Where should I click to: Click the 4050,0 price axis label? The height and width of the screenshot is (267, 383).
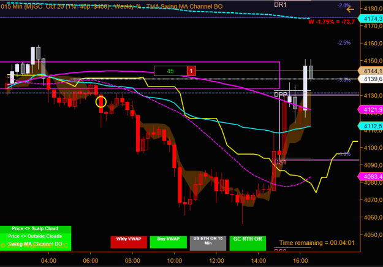pyautogui.click(x=373, y=234)
